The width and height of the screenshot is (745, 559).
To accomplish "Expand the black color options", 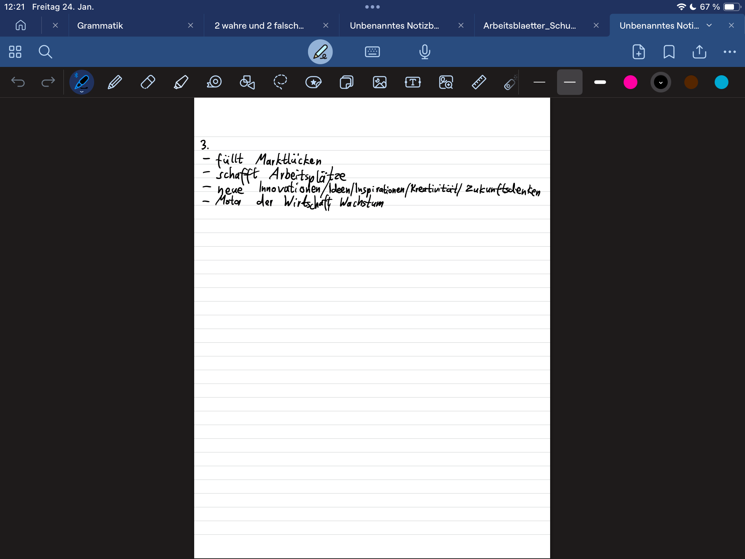I will [660, 82].
